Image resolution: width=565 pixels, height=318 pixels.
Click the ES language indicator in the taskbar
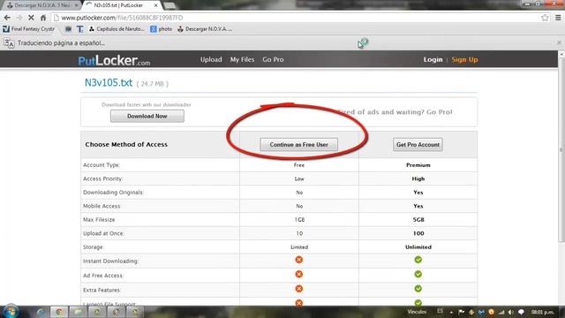[440, 311]
